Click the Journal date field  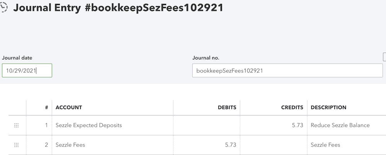click(27, 71)
